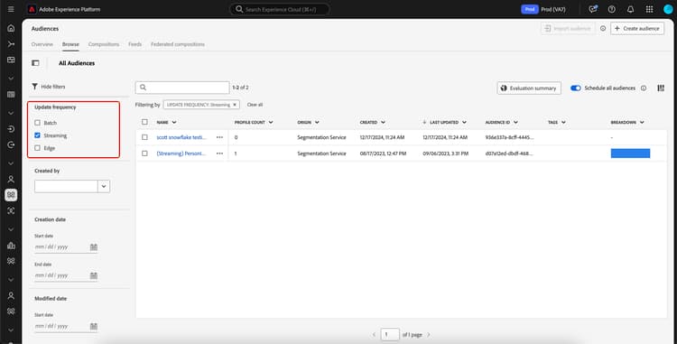The width and height of the screenshot is (677, 344).
Task: Toggle the side panel icon left of All Audiences
Action: [x=35, y=63]
